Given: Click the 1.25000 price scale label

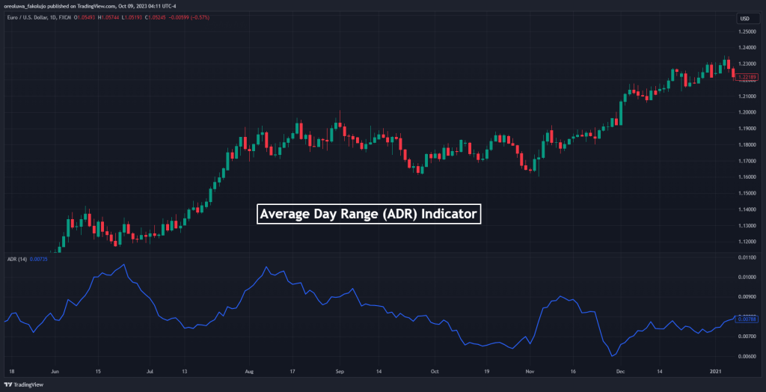Looking at the screenshot, I should tap(746, 31).
